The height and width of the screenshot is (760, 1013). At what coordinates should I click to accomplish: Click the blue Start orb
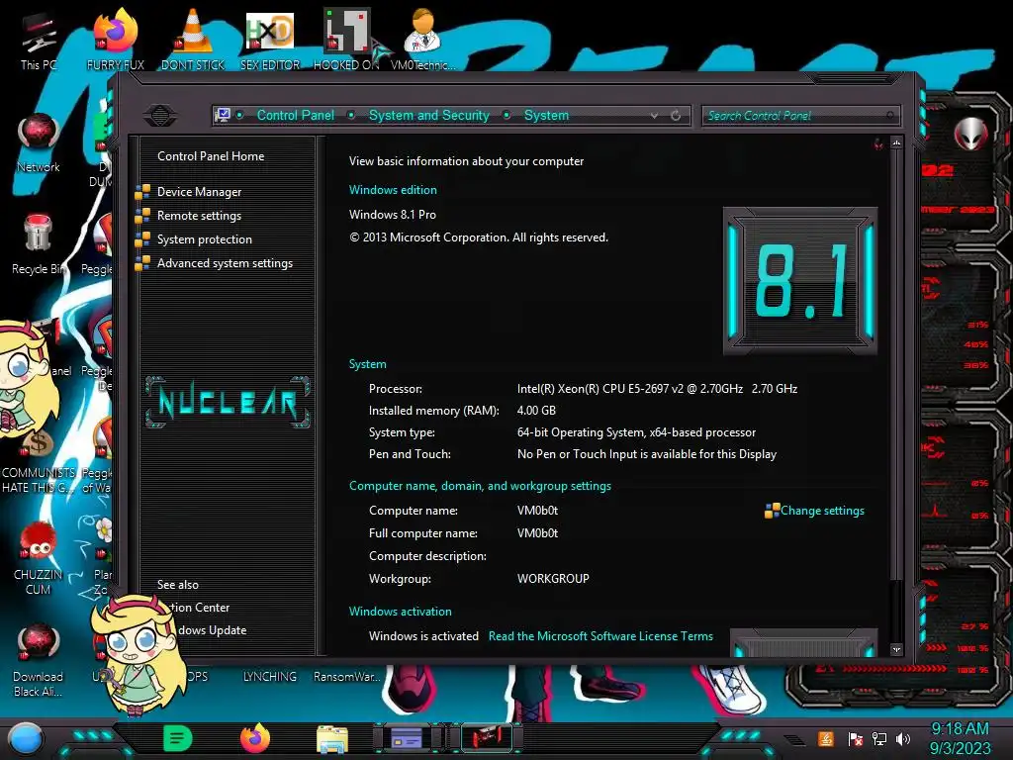coord(26,739)
